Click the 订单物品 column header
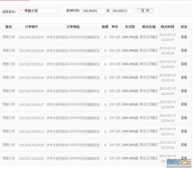Viewport: 193px width, 169px height. (x=73, y=27)
